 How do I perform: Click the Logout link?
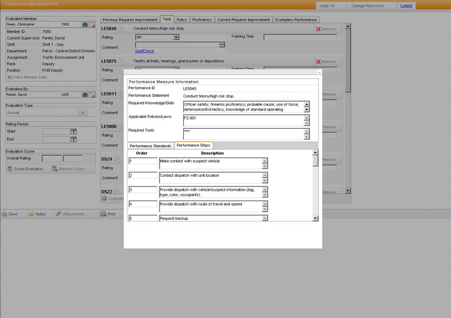pos(406,6)
